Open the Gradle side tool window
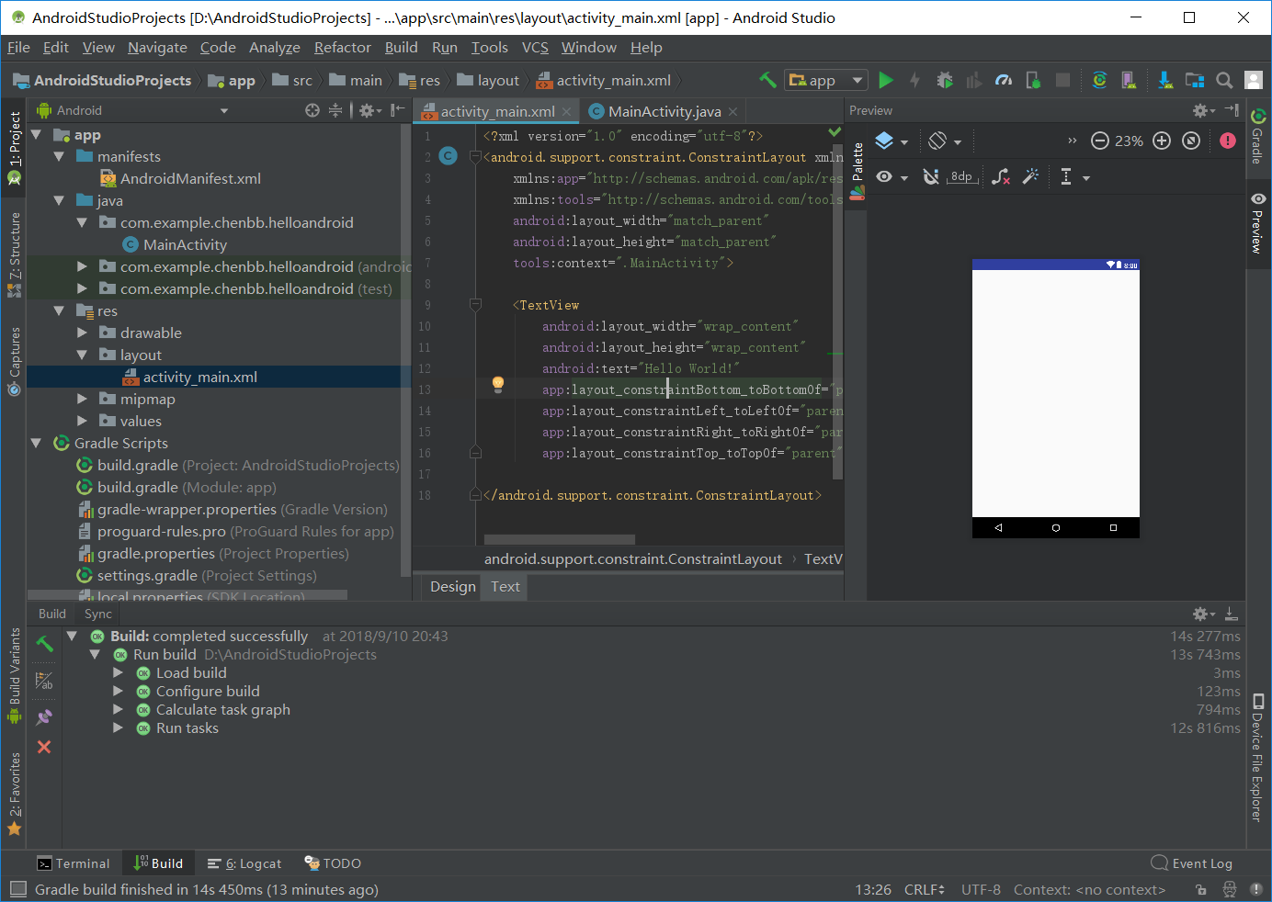Screen dimensions: 1272x902 [1257, 137]
